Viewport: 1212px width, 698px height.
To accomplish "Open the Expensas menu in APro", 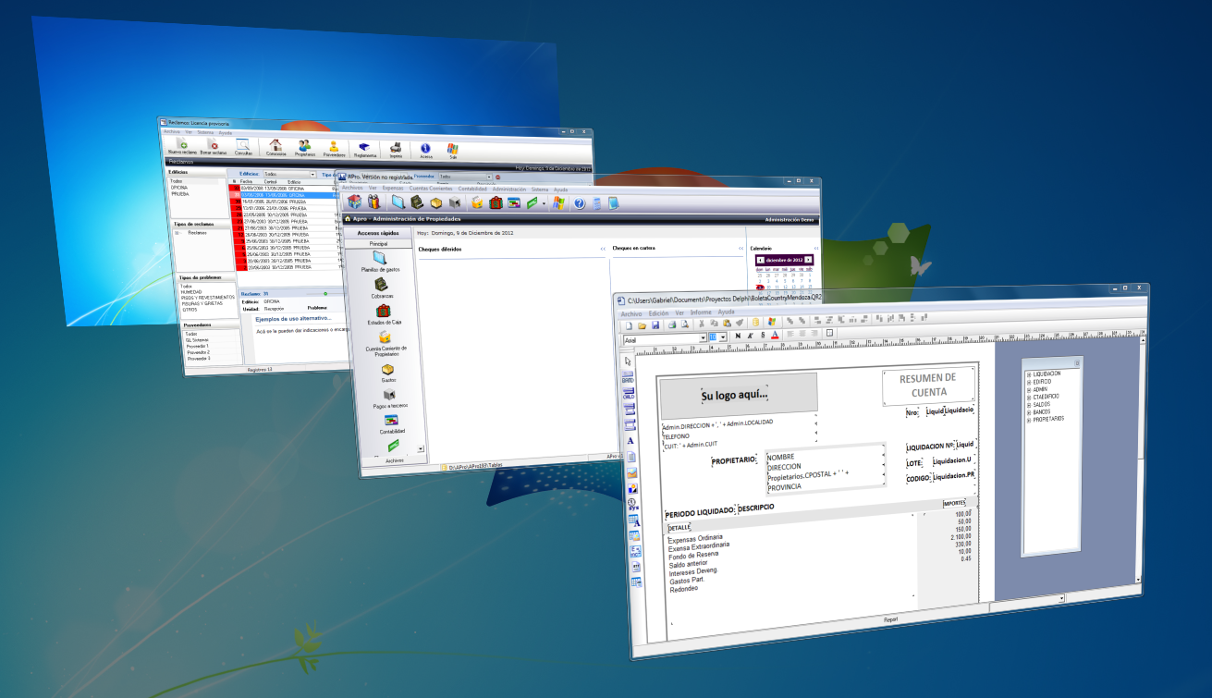I will pos(392,188).
